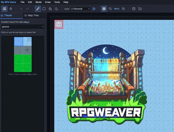Open the Help menu

(66, 2)
